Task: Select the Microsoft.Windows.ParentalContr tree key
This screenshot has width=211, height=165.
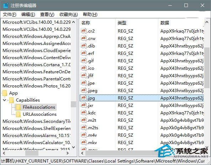Action: (x=36, y=79)
